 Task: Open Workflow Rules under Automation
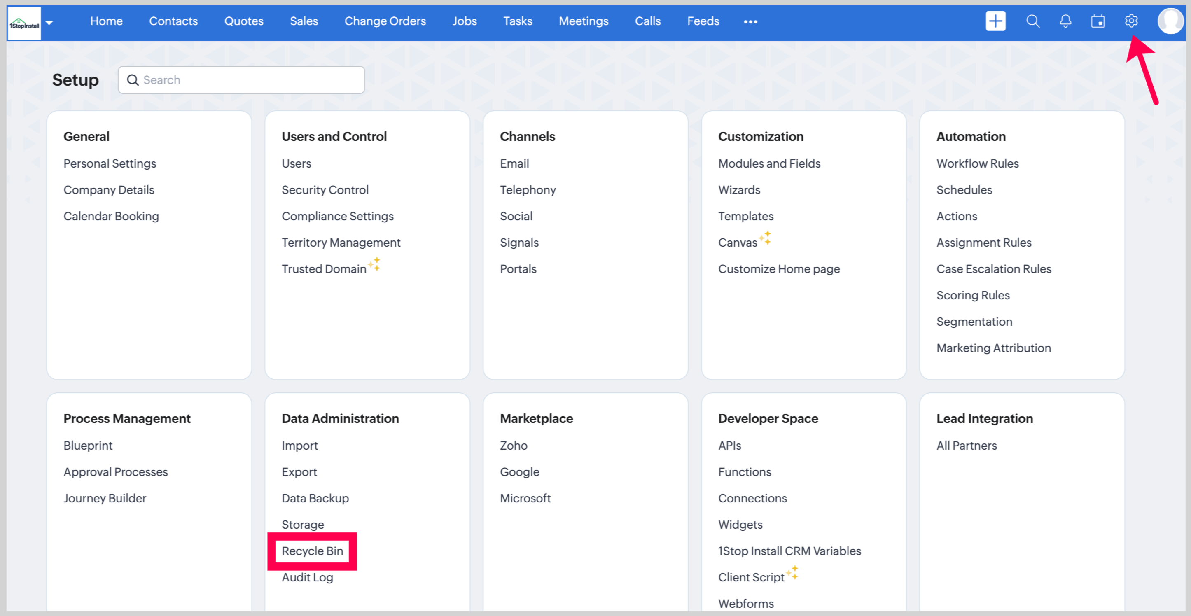(x=977, y=163)
